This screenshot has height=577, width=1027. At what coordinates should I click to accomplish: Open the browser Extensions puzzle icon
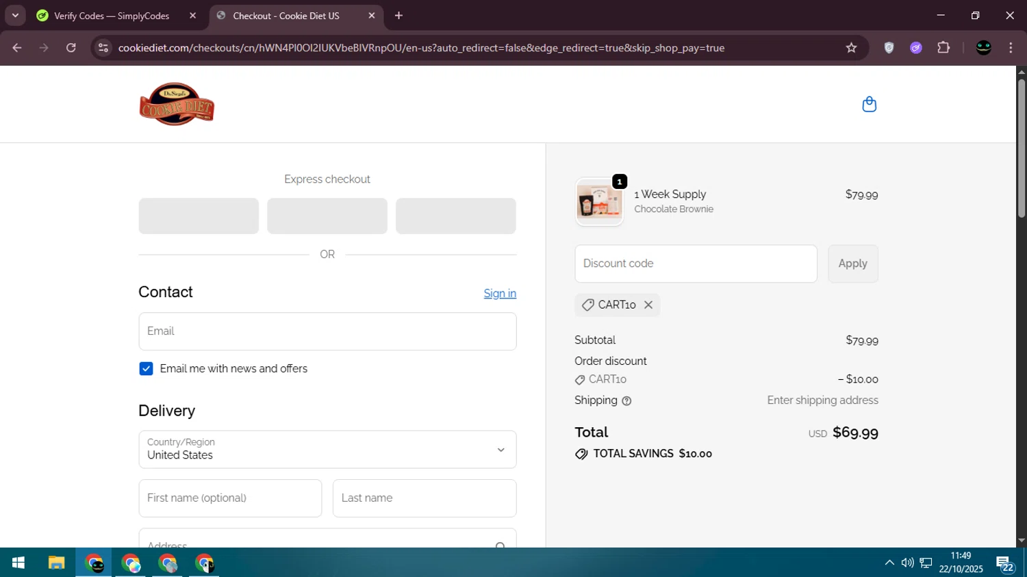click(x=943, y=48)
